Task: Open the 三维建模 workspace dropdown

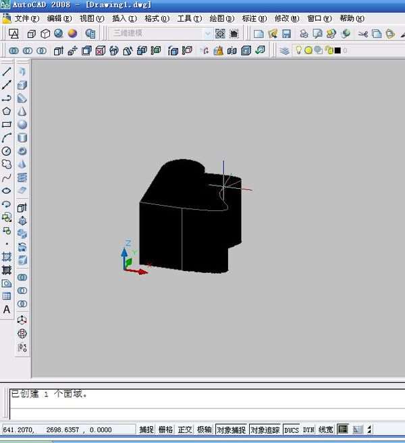Action: (x=207, y=34)
